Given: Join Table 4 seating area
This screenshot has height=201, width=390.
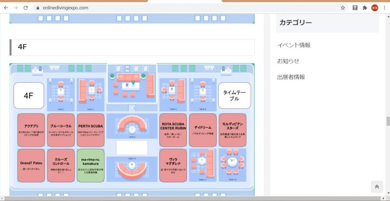Looking at the screenshot, I should [x=203, y=95].
